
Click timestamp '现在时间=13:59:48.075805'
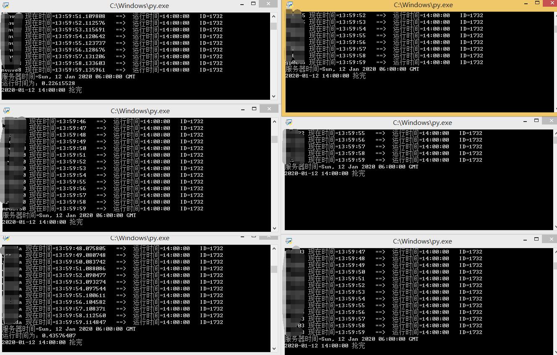(x=65, y=249)
